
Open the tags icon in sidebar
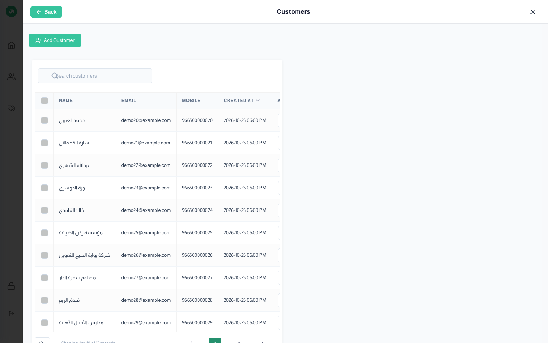click(11, 108)
